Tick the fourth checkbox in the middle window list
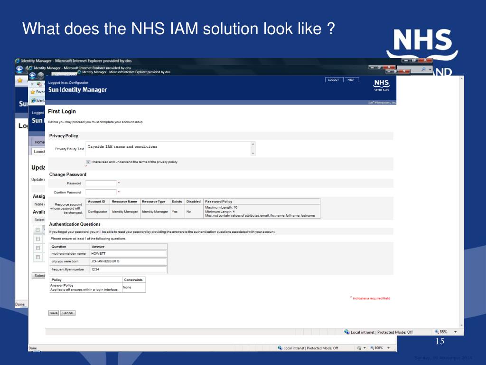This screenshot has height=365, width=486. [37, 257]
